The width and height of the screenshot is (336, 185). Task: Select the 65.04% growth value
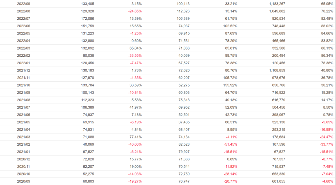136,48
